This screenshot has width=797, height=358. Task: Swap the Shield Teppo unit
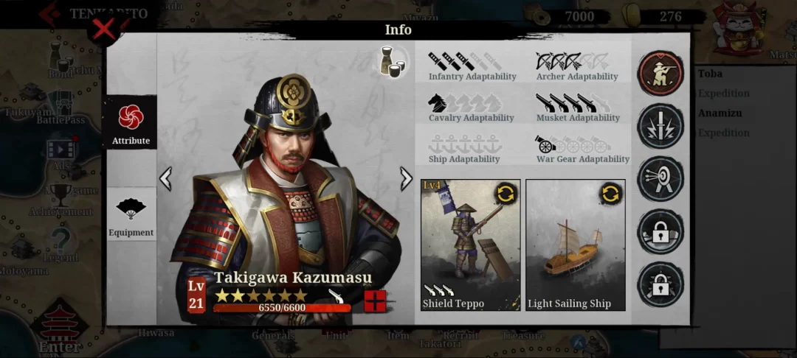click(x=506, y=193)
